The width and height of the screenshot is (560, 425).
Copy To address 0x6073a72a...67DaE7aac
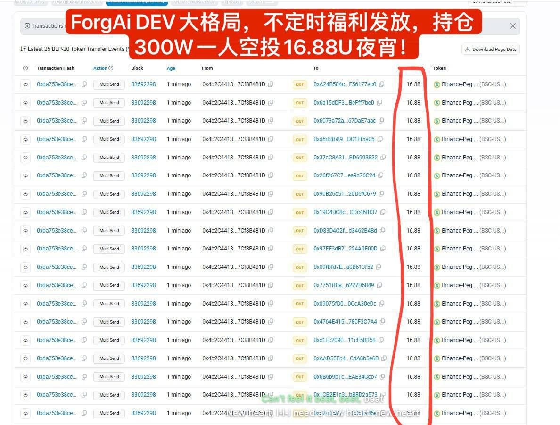pos(381,121)
